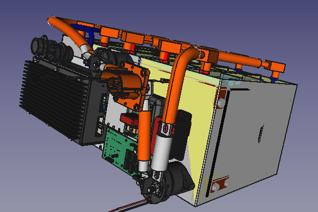This screenshot has width=318, height=212.
Task: Click the blue fitting at right rail end
Action: click(273, 79)
